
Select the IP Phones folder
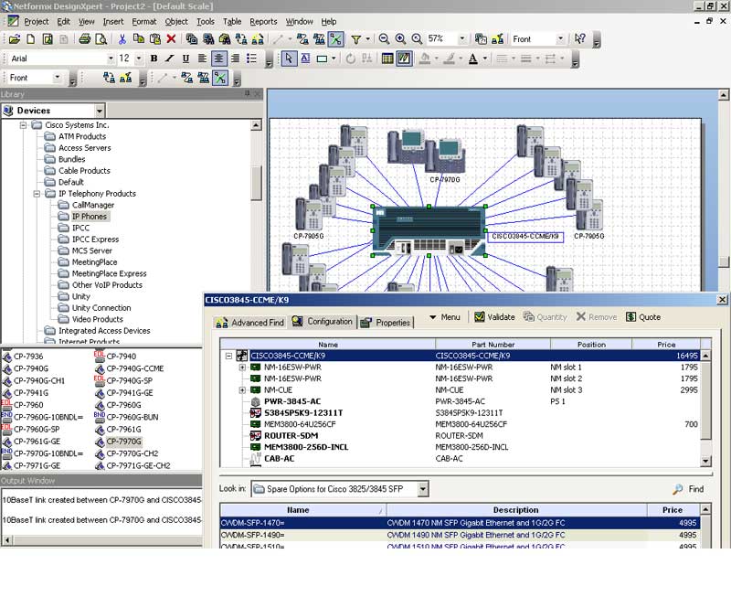click(89, 217)
